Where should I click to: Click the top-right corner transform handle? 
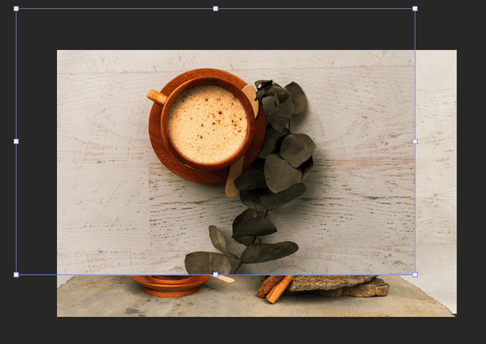click(x=415, y=9)
